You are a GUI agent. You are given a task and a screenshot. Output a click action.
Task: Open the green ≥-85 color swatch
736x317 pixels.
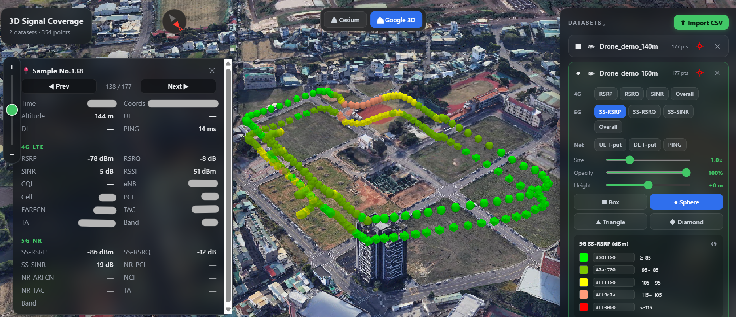click(x=583, y=258)
